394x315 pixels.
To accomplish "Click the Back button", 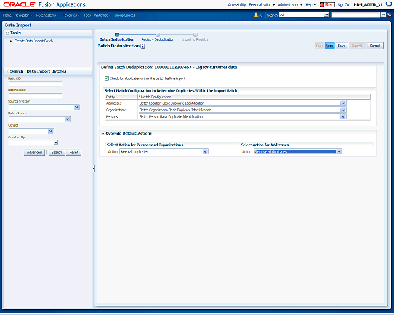I will [x=319, y=46].
